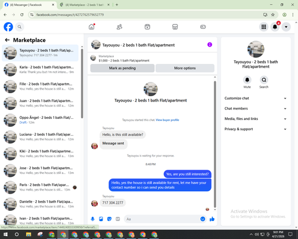Open the Luciana conversation
This screenshot has height=239, width=298.
40,137
